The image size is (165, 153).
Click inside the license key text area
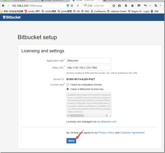point(89,103)
